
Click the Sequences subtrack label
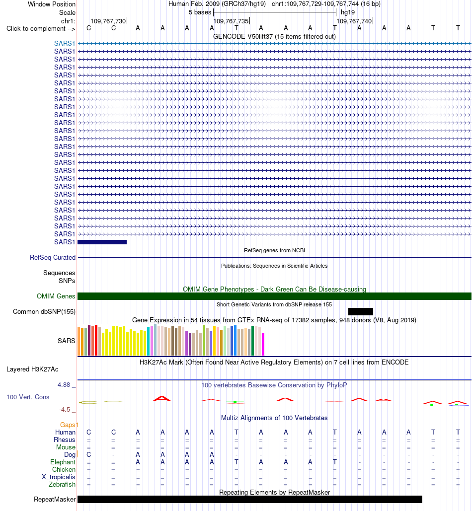click(x=59, y=273)
